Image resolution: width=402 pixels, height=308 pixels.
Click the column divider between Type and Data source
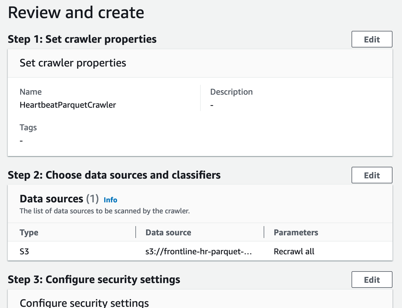[136, 232]
